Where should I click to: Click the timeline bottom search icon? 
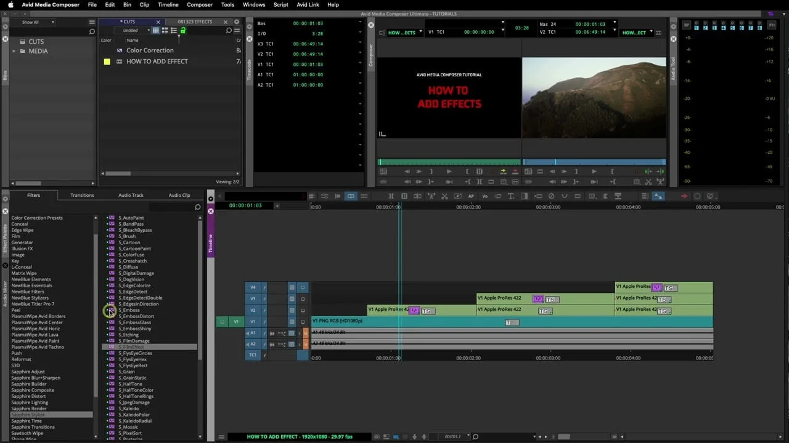click(x=475, y=437)
